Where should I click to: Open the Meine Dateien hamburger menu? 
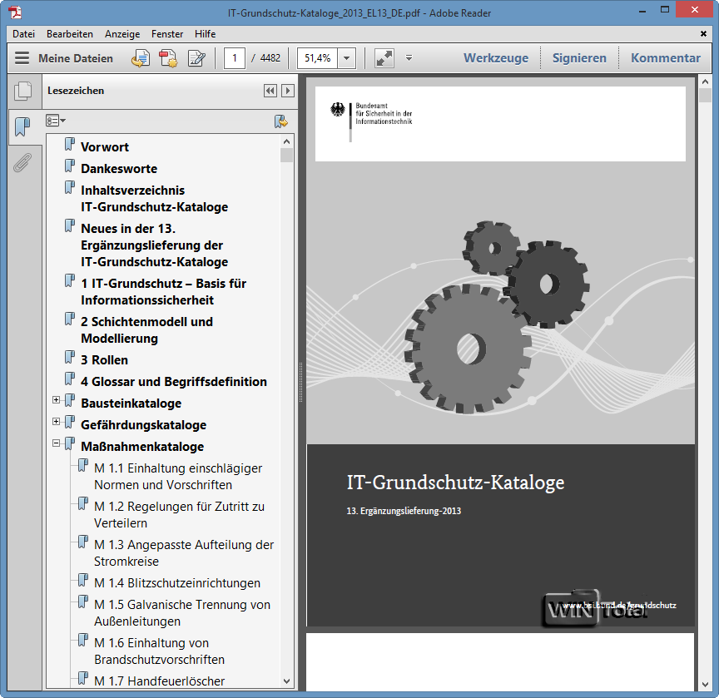22,58
